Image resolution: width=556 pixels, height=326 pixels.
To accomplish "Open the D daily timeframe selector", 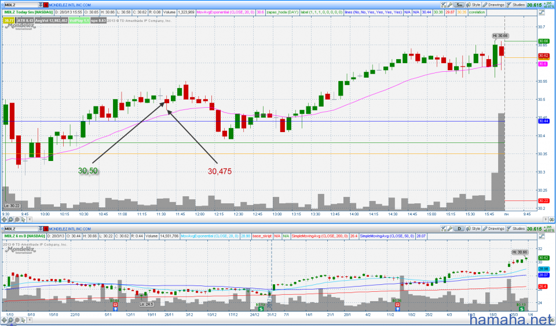I will pos(459,229).
